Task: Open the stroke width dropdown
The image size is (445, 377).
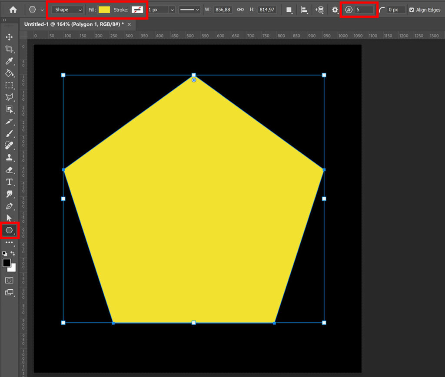Action: (x=172, y=9)
